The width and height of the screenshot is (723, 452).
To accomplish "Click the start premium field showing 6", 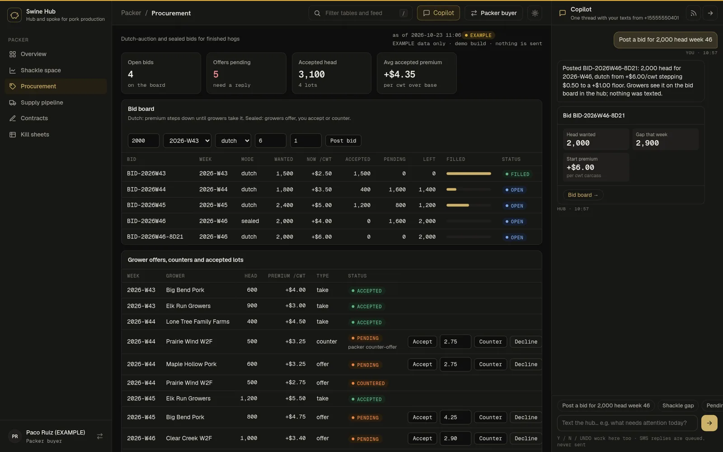I will pyautogui.click(x=271, y=141).
